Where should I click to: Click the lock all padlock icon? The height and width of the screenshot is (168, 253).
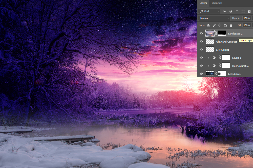coord(231,25)
